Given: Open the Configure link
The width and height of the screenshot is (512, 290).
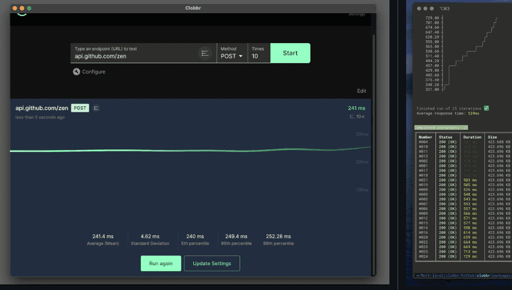Looking at the screenshot, I should (x=94, y=72).
